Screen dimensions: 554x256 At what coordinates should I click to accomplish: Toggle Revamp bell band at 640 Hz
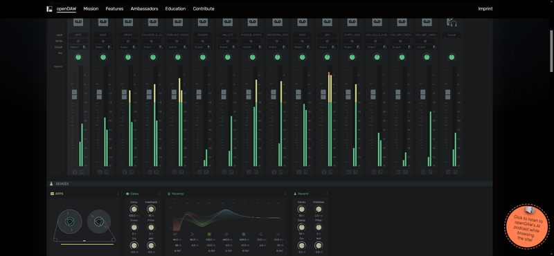[226, 234]
